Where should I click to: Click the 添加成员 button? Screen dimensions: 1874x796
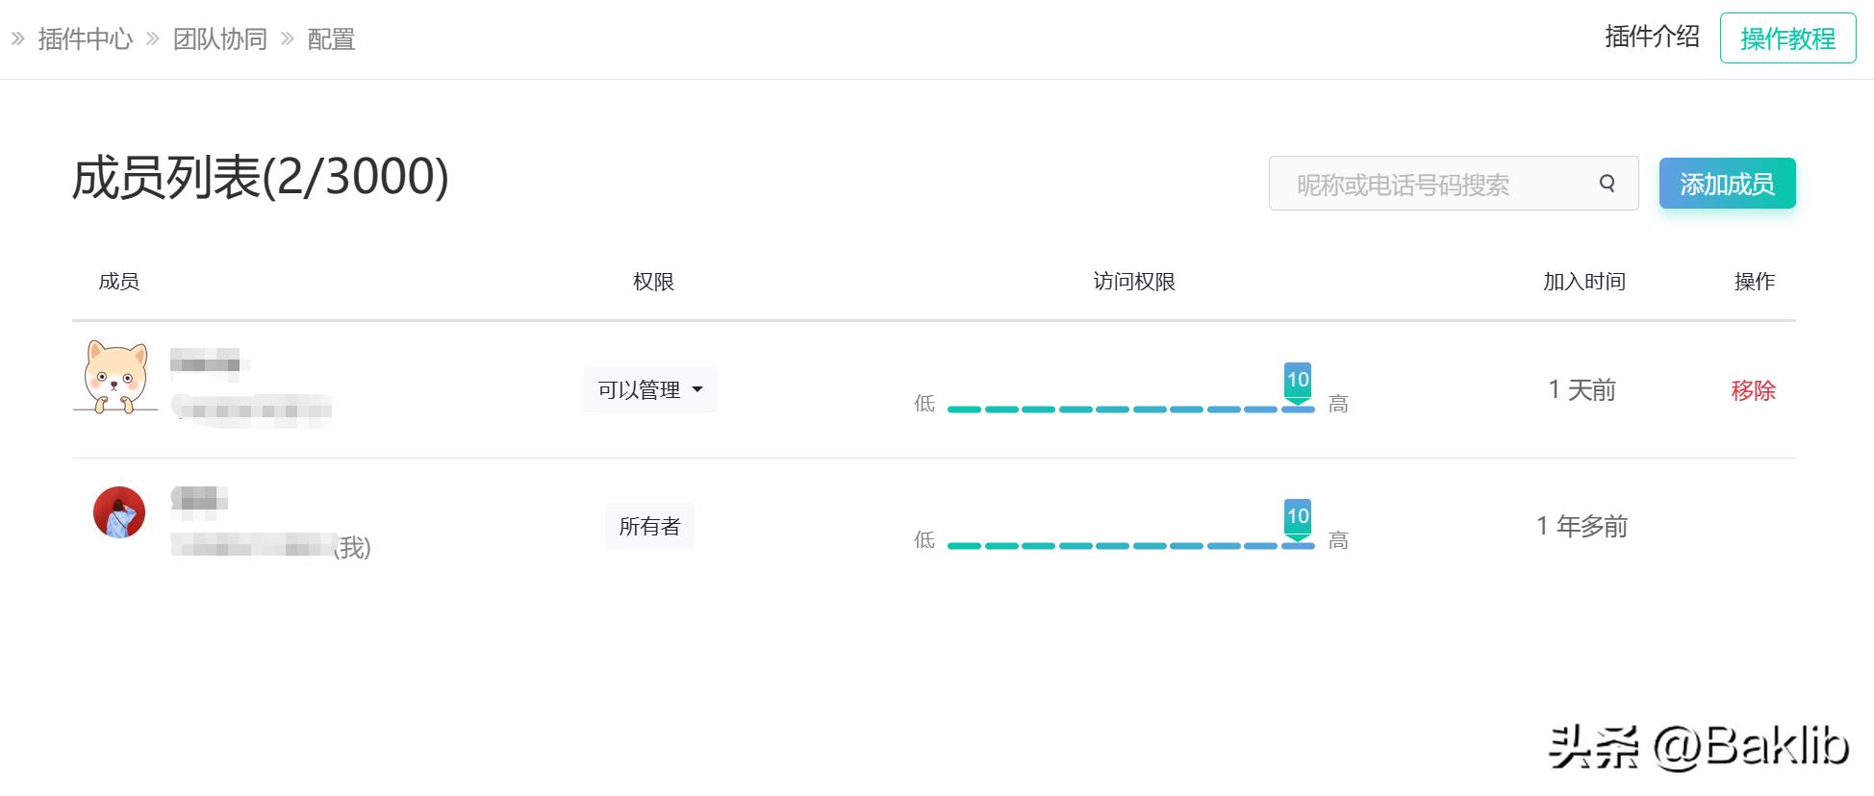1727,184
